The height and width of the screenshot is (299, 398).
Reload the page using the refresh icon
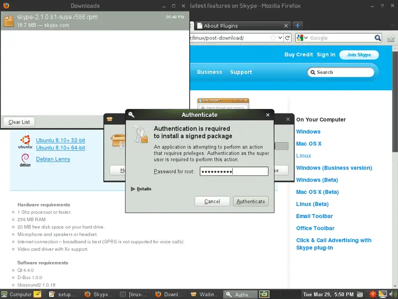[x=288, y=38]
